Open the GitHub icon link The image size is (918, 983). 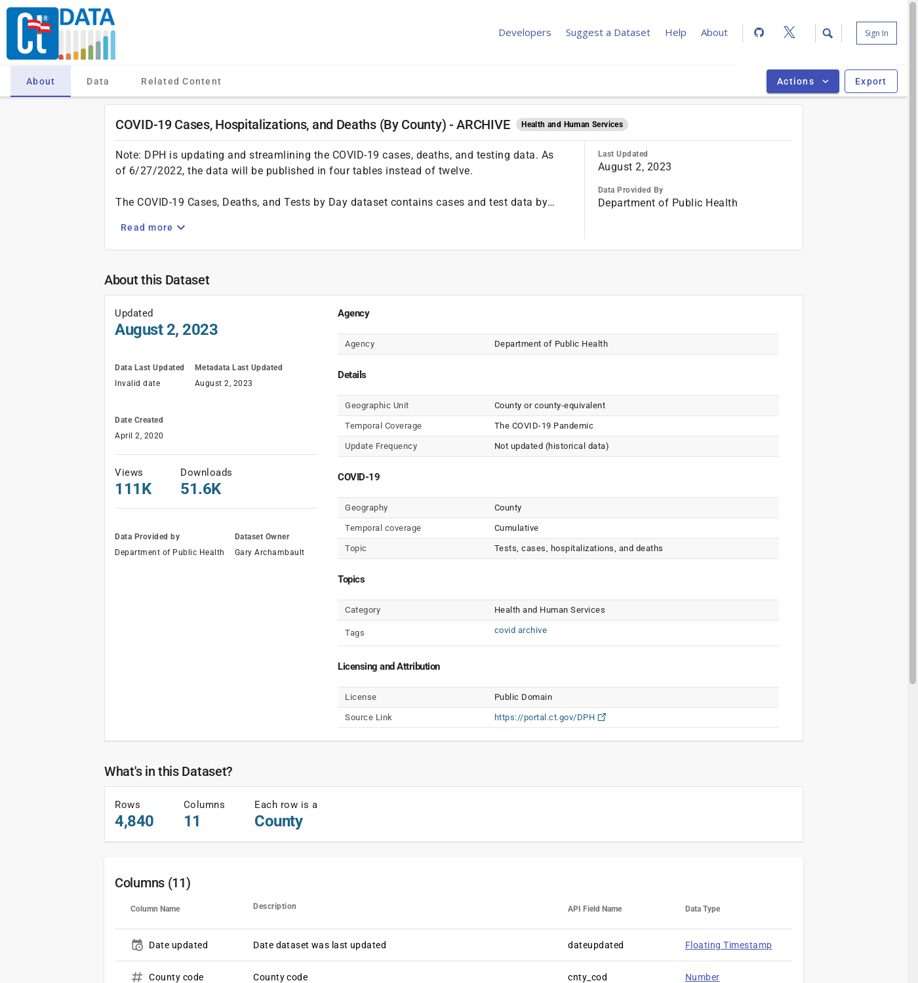click(759, 33)
